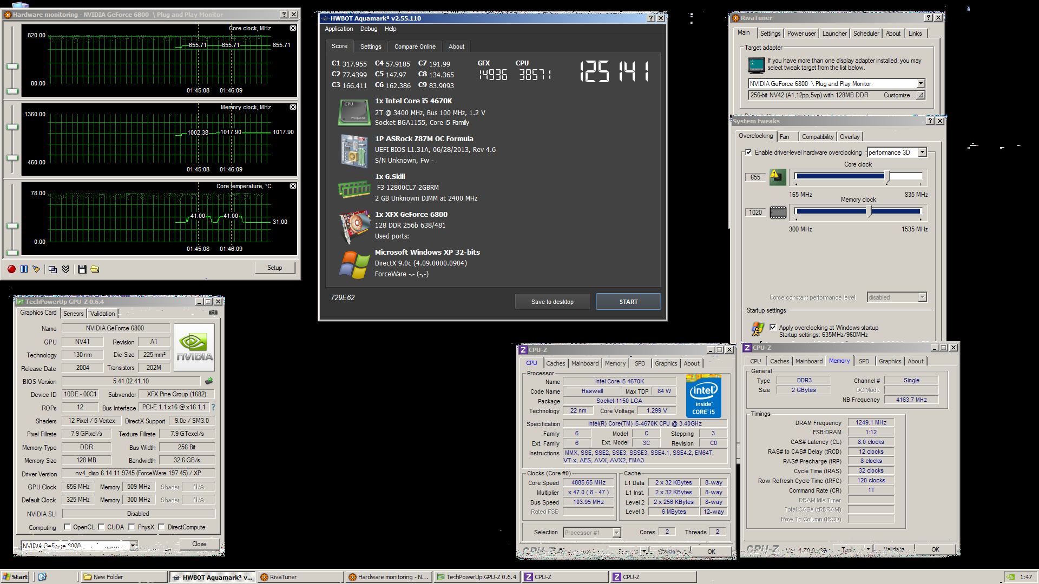
Task: Open the SPD tab in the right-hand CPU-Z window
Action: pos(864,361)
